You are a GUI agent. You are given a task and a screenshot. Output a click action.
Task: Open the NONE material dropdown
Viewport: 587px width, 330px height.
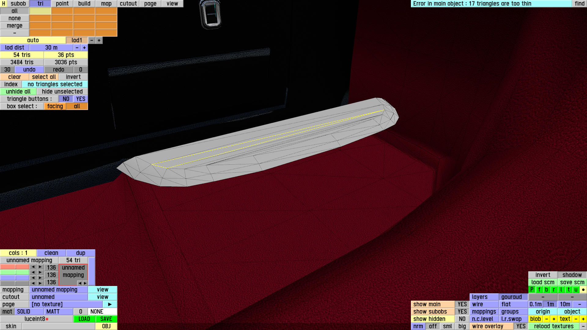point(102,312)
